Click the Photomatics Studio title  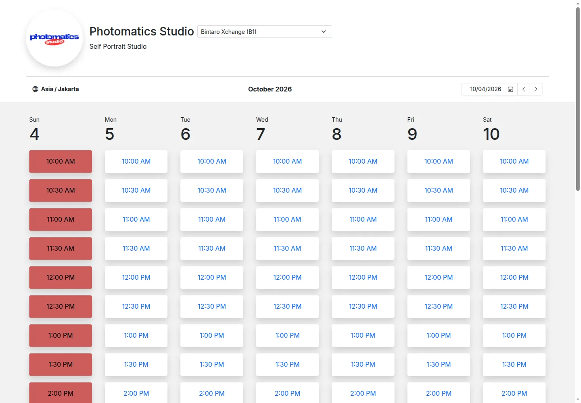[142, 31]
